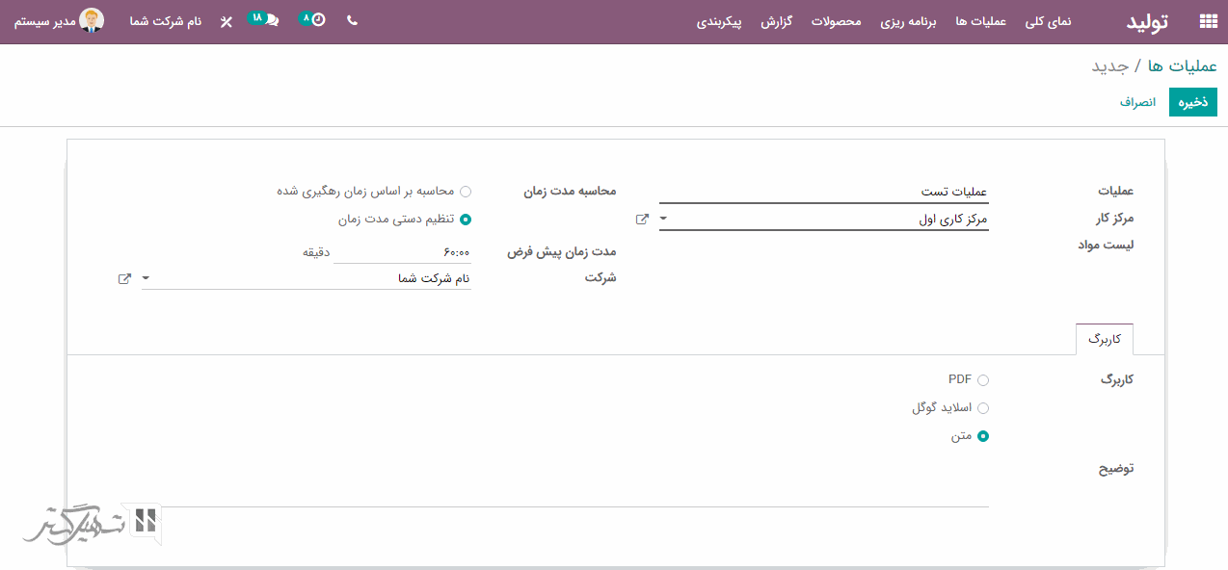Screen dimensions: 1228x570
Task: Select 'تنظیم دستی مدت زمان' radio option
Action: click(x=466, y=220)
